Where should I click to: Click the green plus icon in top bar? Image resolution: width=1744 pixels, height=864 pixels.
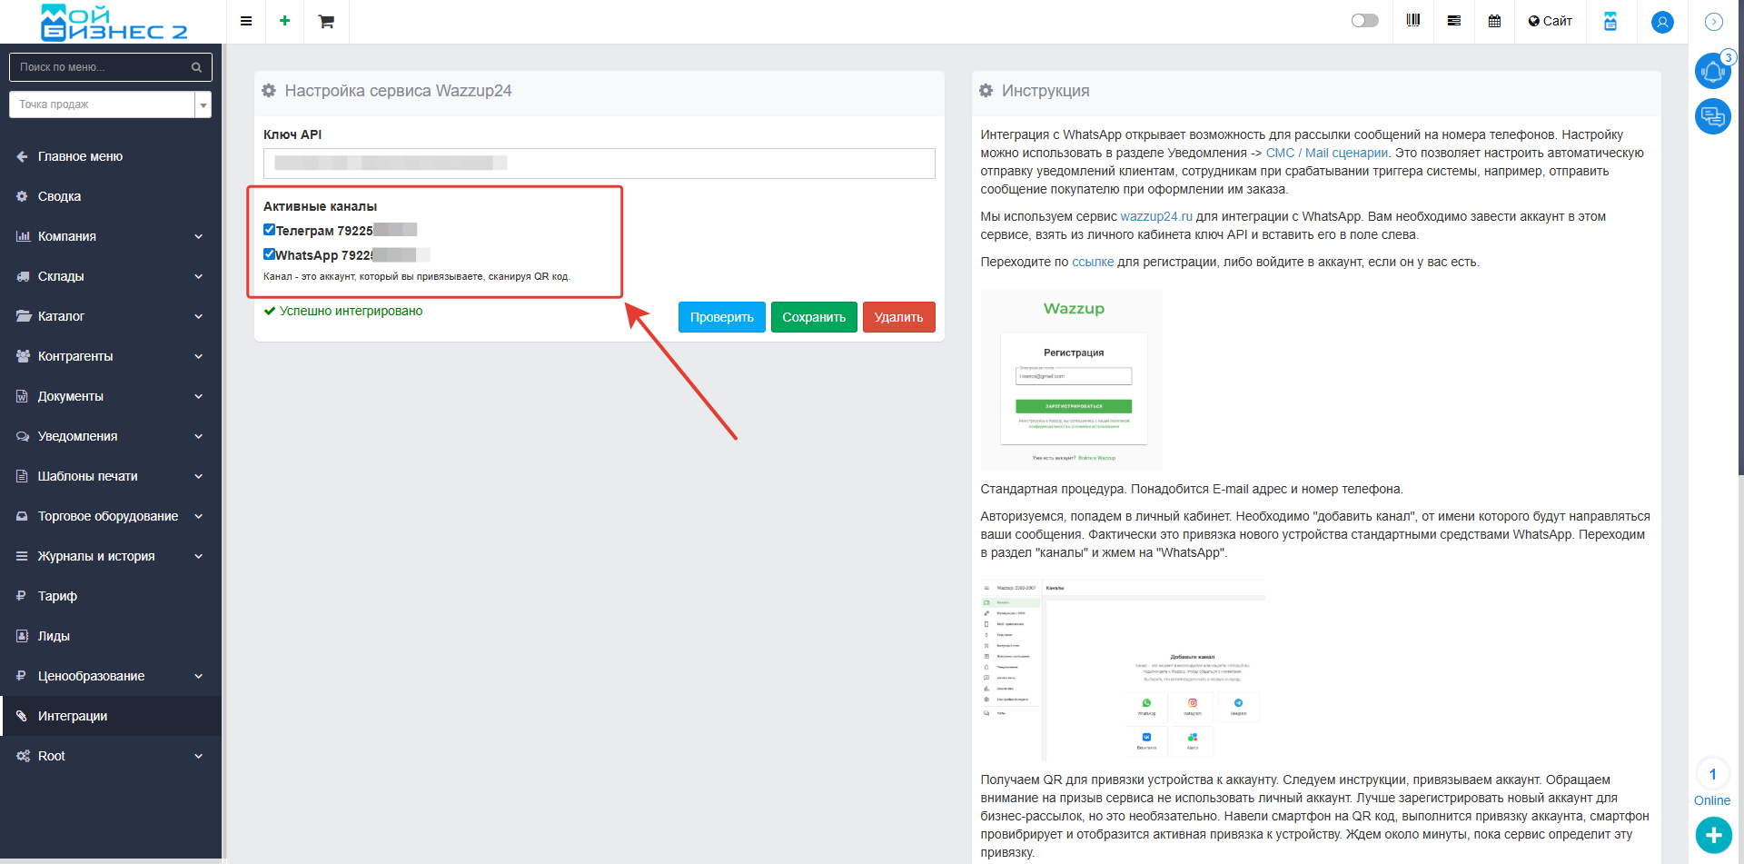[x=284, y=21]
